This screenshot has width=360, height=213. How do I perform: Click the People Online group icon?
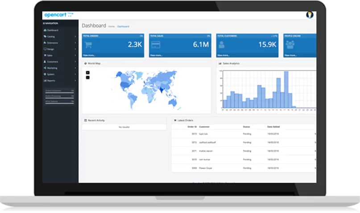click(290, 45)
